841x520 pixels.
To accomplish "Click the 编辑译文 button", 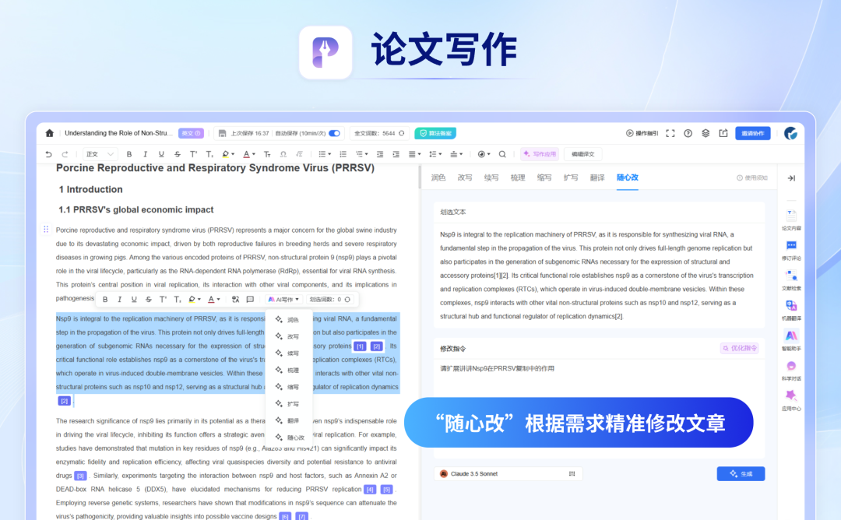I will [583, 154].
